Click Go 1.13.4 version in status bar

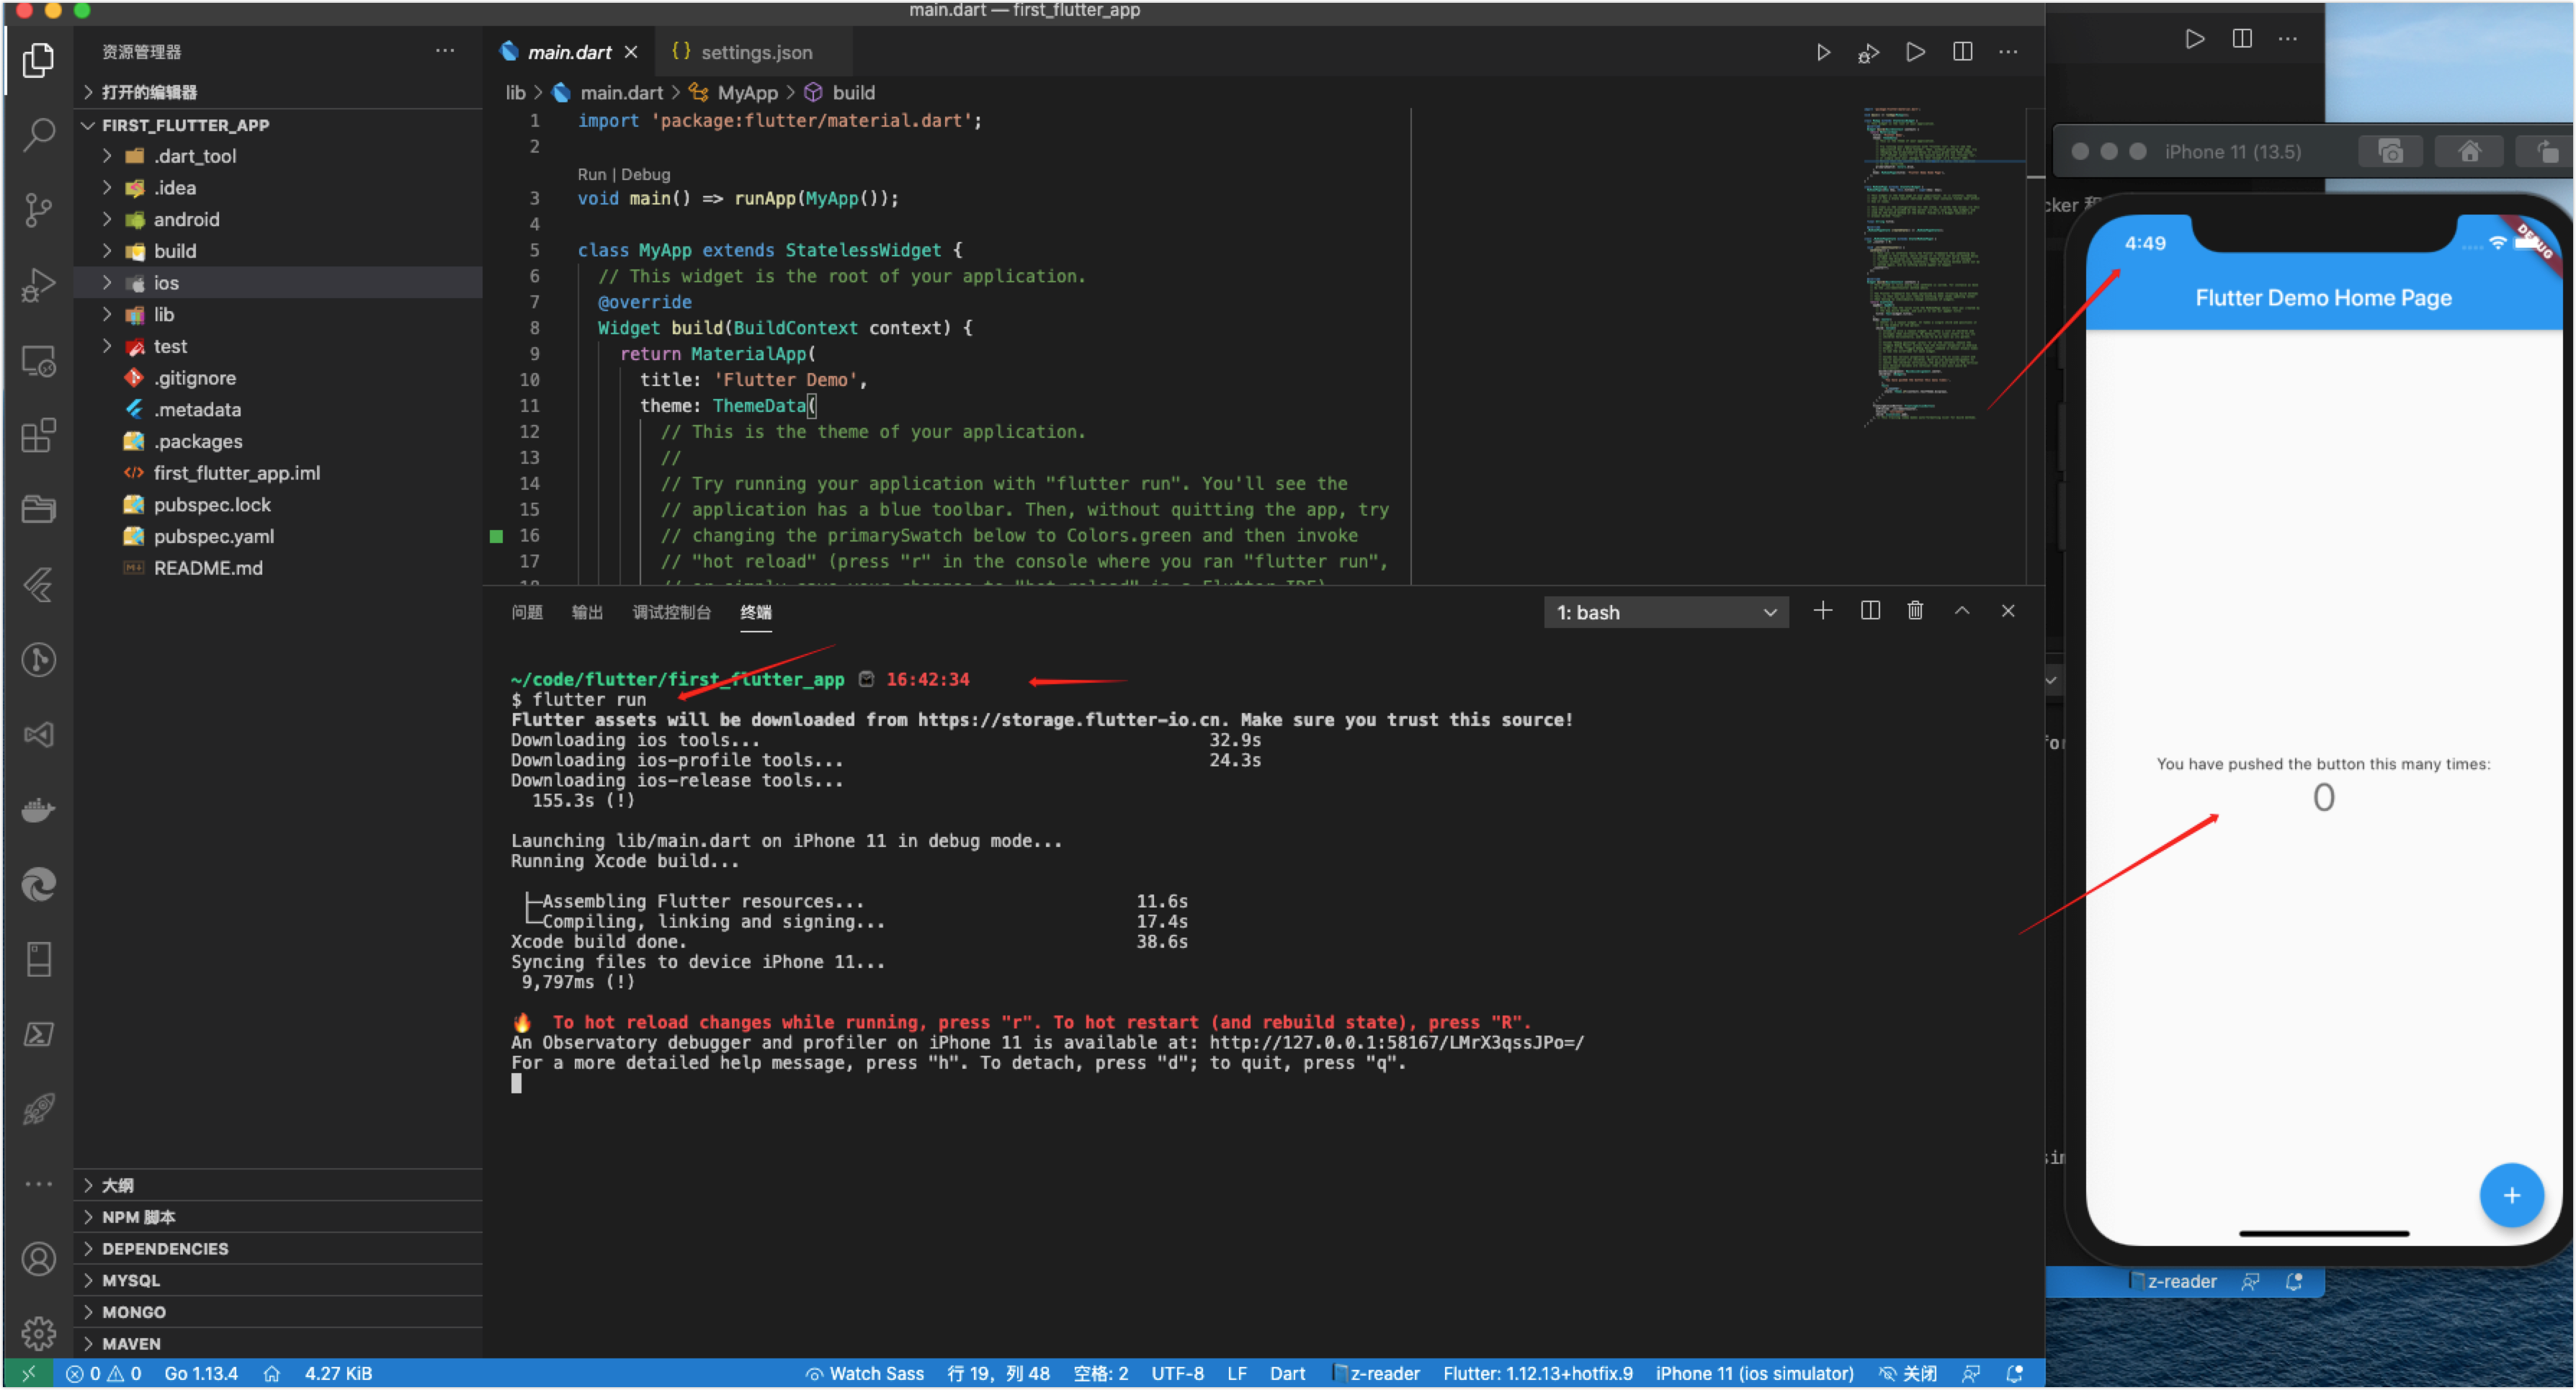pyautogui.click(x=201, y=1374)
